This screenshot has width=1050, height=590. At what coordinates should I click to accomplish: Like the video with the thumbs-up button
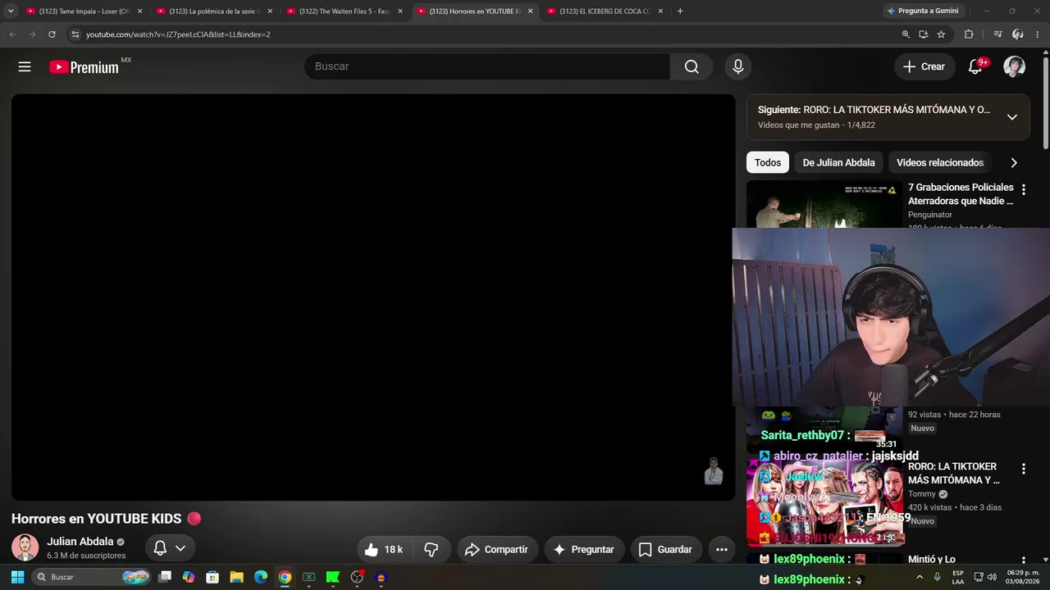coord(384,549)
